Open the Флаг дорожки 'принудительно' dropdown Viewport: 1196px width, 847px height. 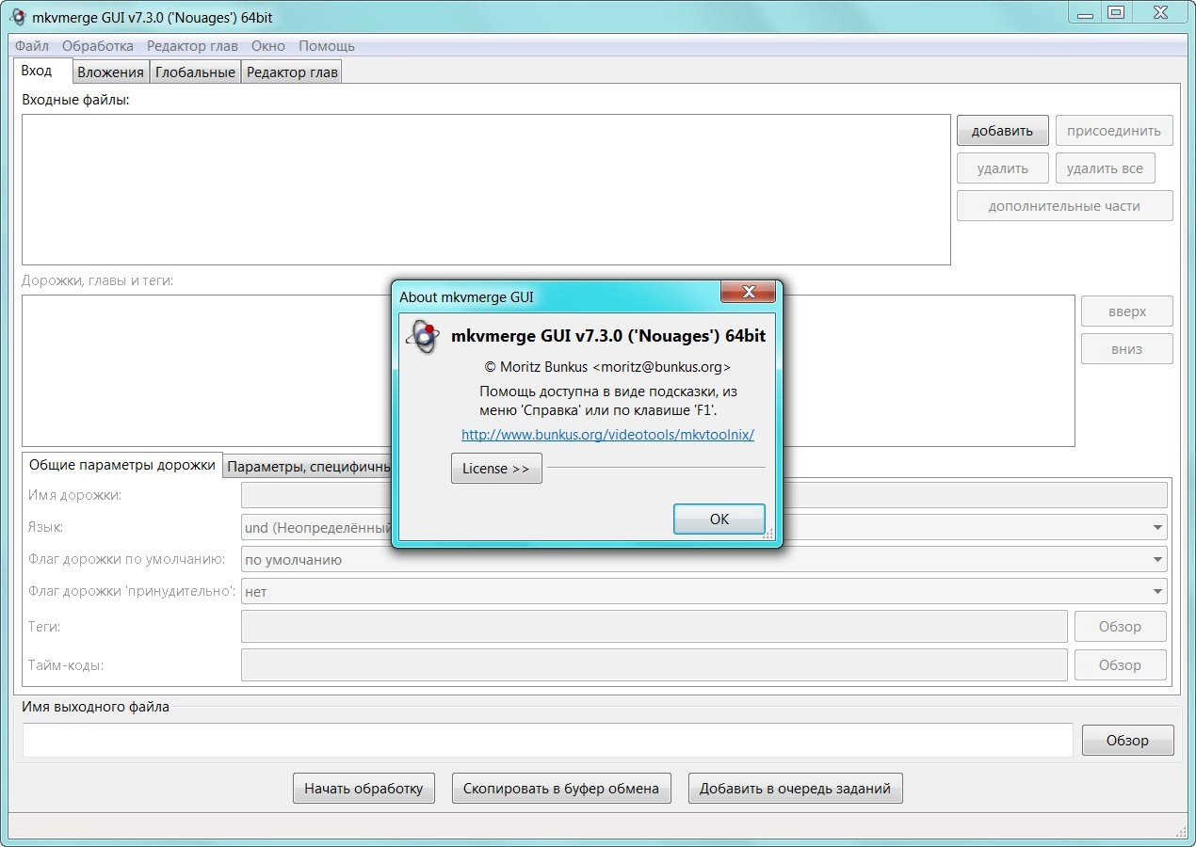tap(704, 592)
